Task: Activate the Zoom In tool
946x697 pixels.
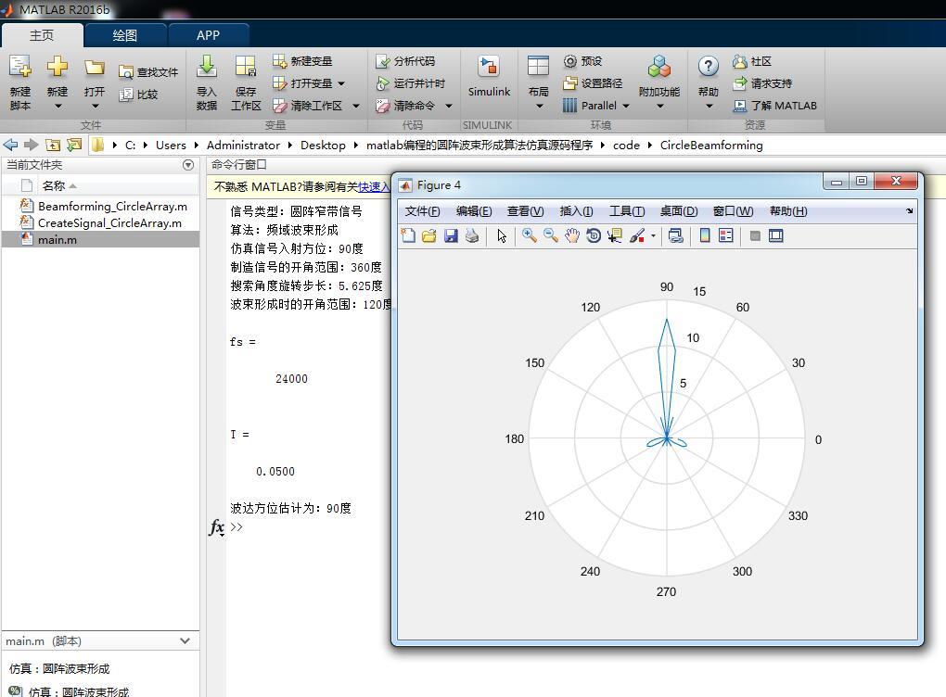Action: [x=529, y=235]
